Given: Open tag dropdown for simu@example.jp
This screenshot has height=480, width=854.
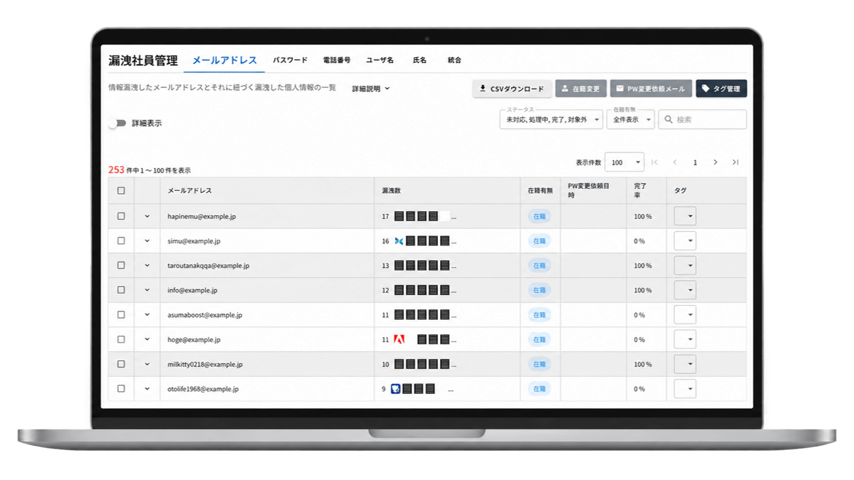Looking at the screenshot, I should pos(685,241).
